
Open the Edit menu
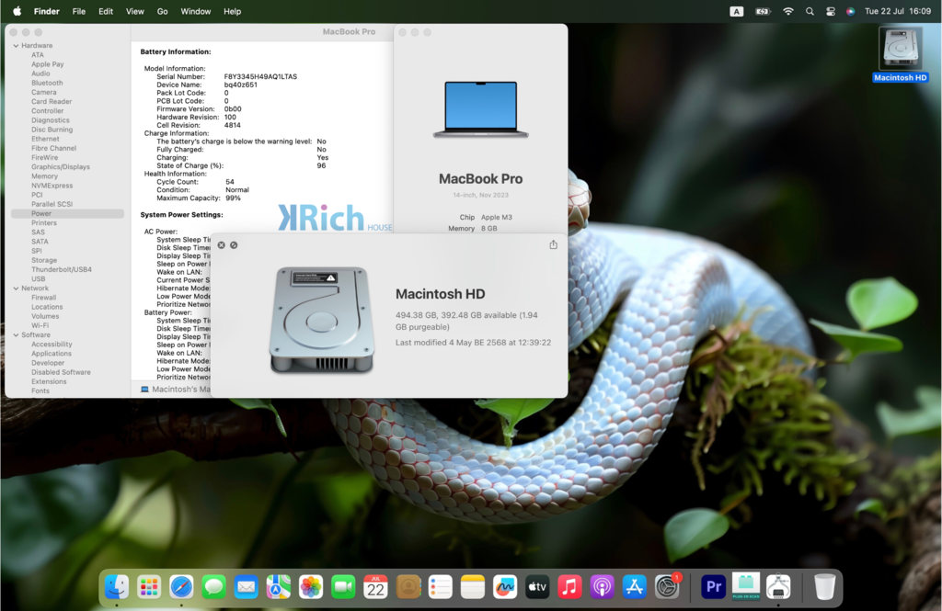coord(106,11)
